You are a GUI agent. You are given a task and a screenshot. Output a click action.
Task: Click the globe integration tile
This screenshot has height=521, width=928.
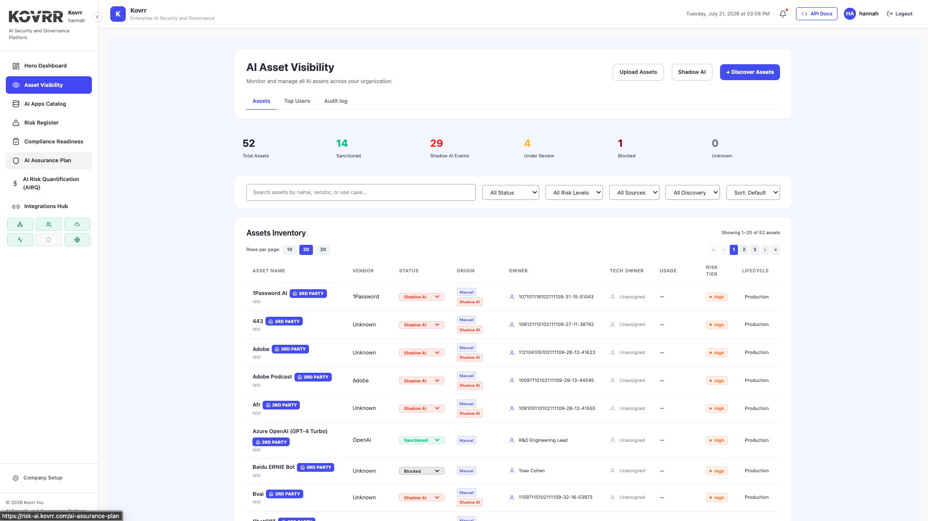click(x=77, y=240)
